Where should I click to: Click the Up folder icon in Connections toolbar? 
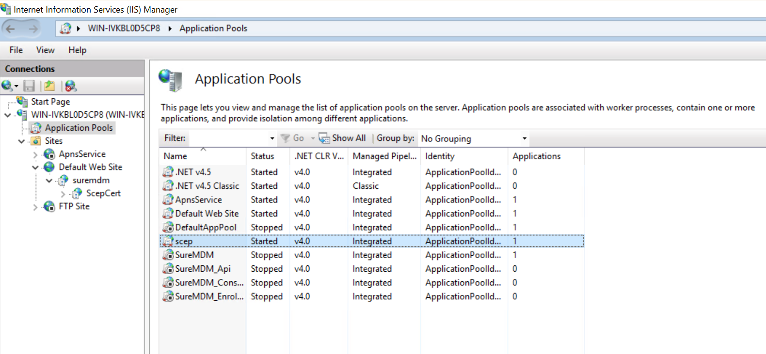[x=49, y=86]
